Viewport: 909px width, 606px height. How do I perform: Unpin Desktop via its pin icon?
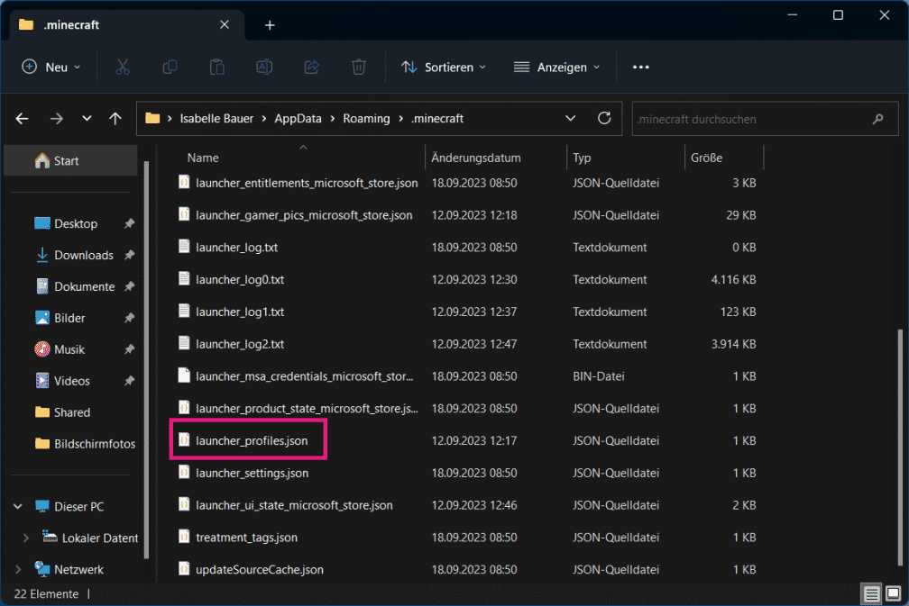[x=129, y=223]
